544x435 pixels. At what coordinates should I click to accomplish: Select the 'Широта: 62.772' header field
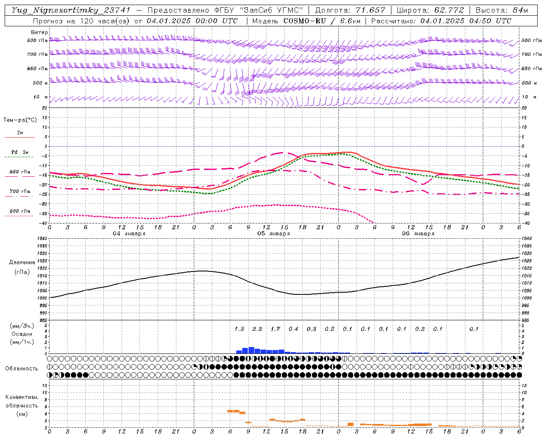[x=430, y=10]
